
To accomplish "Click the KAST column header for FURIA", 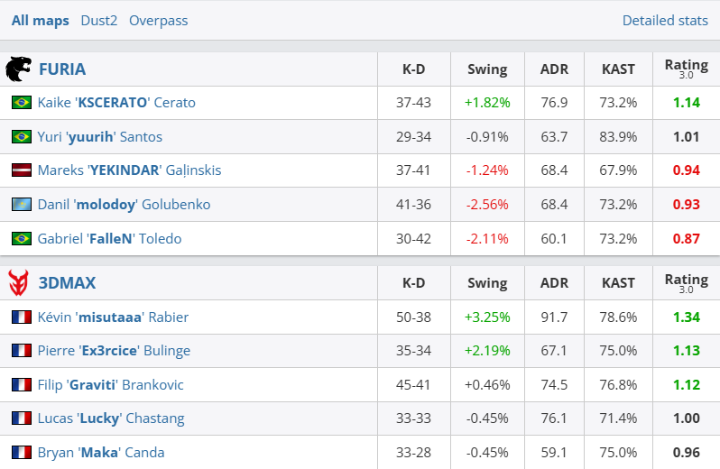I will coord(618,69).
